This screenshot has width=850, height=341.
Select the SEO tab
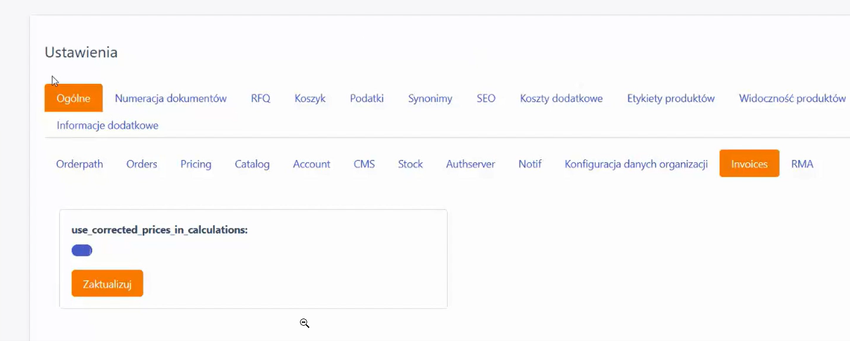click(486, 98)
